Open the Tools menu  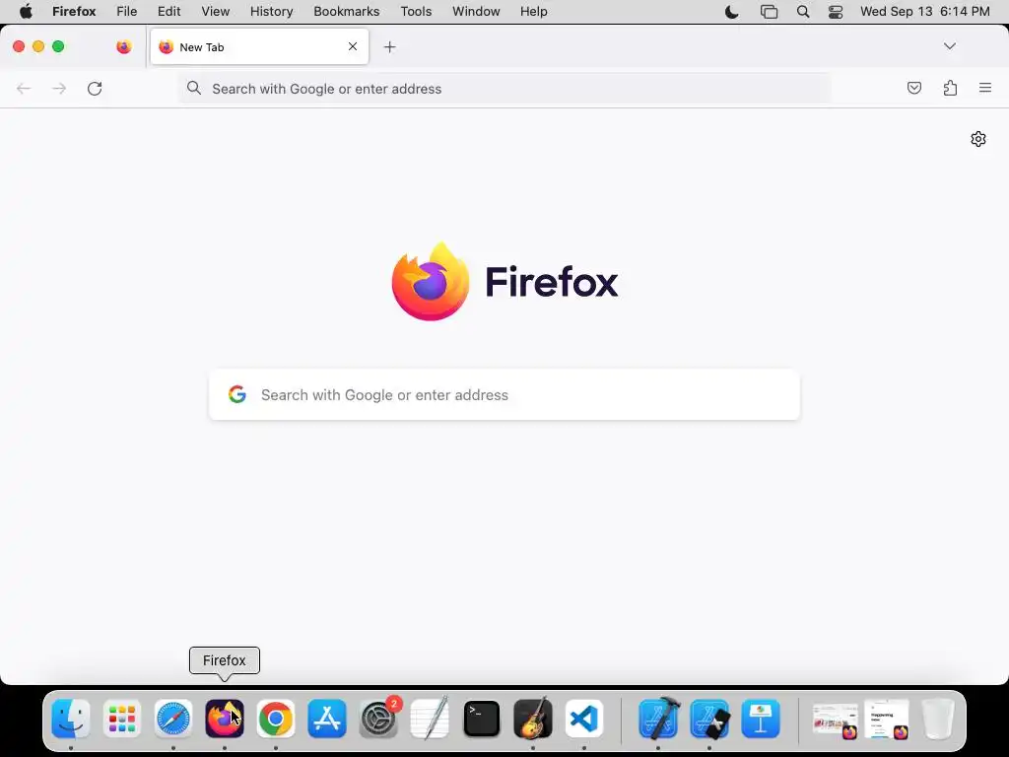point(416,12)
